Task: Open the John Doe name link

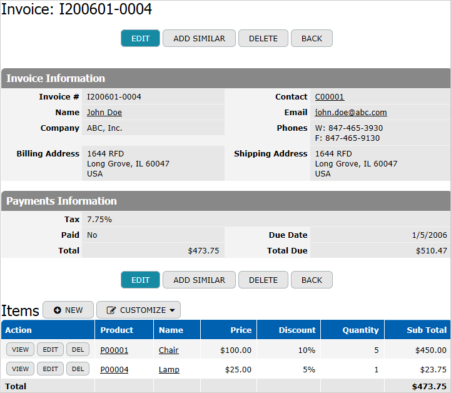Action: [x=104, y=113]
